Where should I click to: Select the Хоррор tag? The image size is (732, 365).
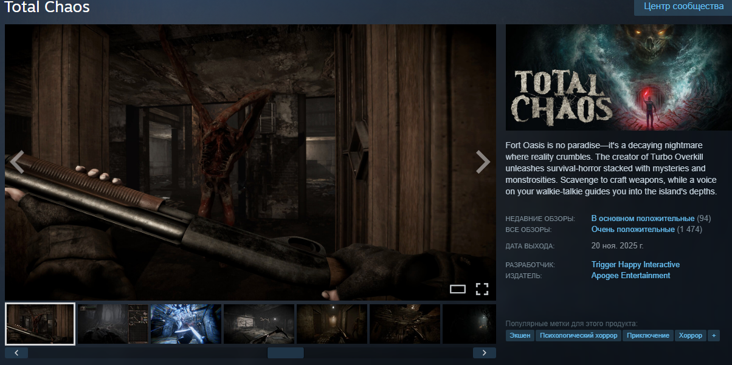(691, 335)
